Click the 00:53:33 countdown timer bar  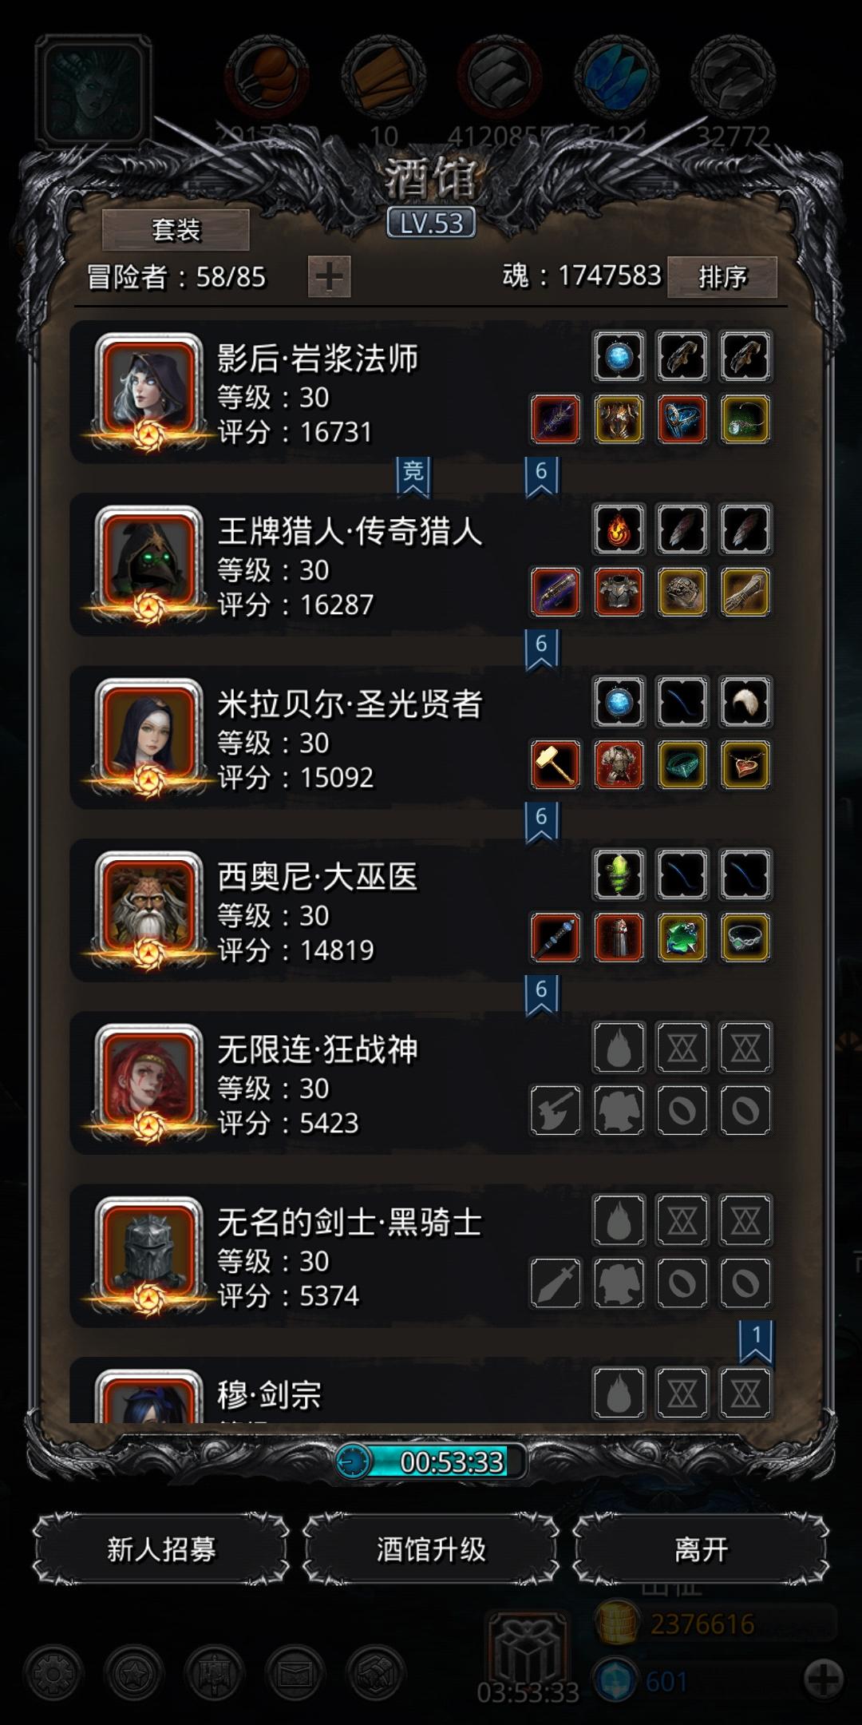[x=431, y=1461]
